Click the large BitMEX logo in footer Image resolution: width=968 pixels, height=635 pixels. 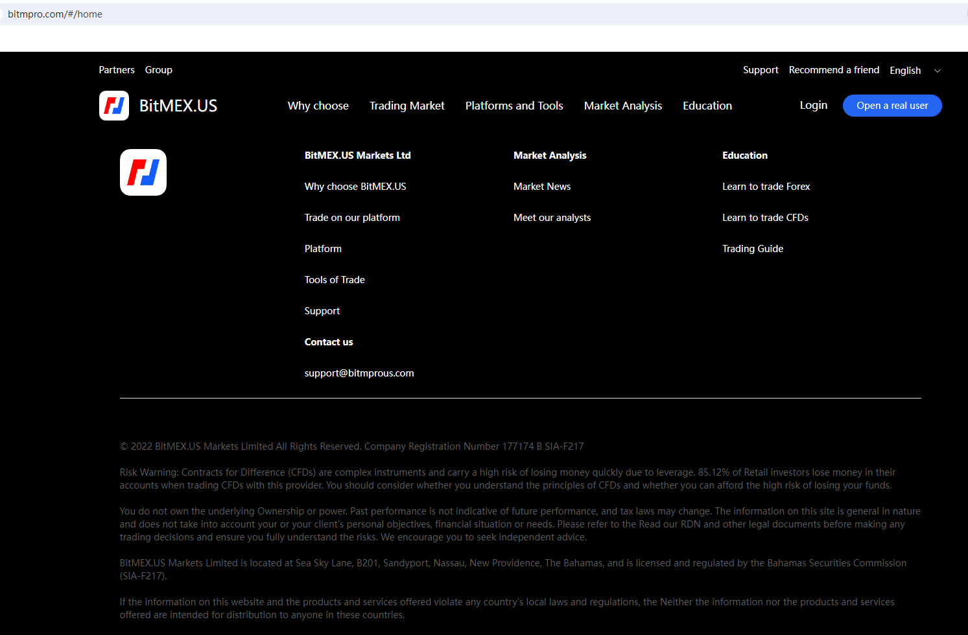[x=143, y=172]
